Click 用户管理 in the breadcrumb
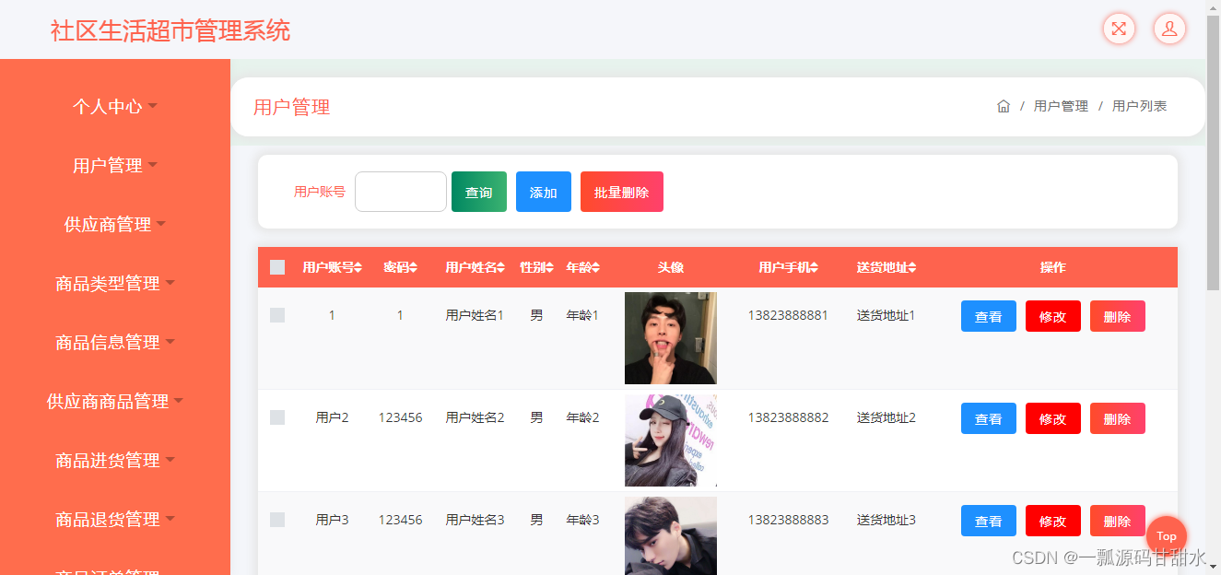The width and height of the screenshot is (1221, 575). click(1061, 106)
